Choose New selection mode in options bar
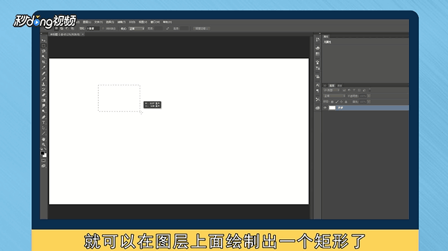The height and width of the screenshot is (251, 448). (x=56, y=28)
